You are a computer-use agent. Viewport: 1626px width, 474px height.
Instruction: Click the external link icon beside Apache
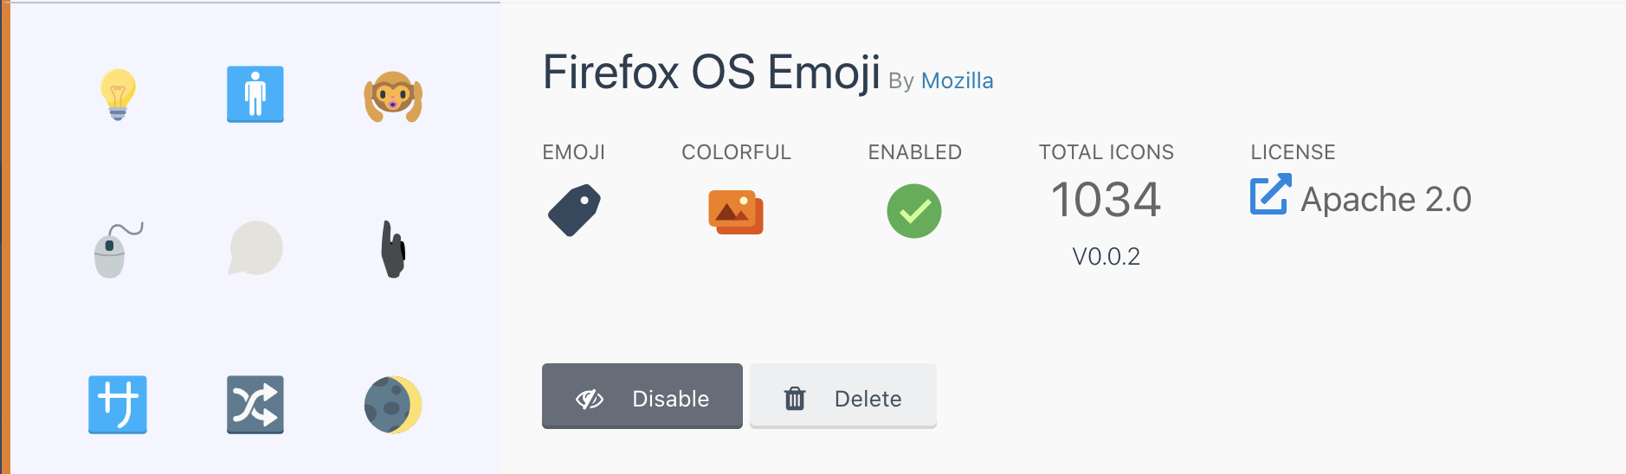click(1270, 195)
